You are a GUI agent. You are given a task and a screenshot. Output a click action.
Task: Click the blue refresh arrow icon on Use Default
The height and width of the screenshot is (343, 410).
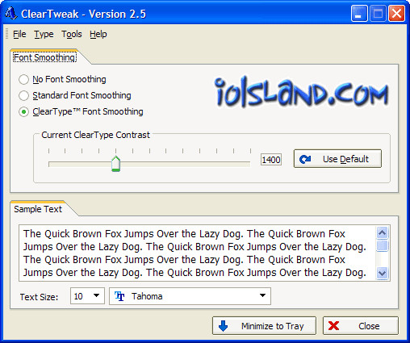305,159
